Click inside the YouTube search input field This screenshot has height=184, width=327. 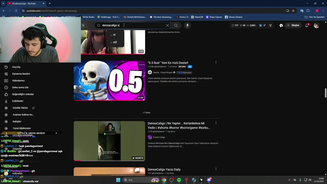pos(133,25)
